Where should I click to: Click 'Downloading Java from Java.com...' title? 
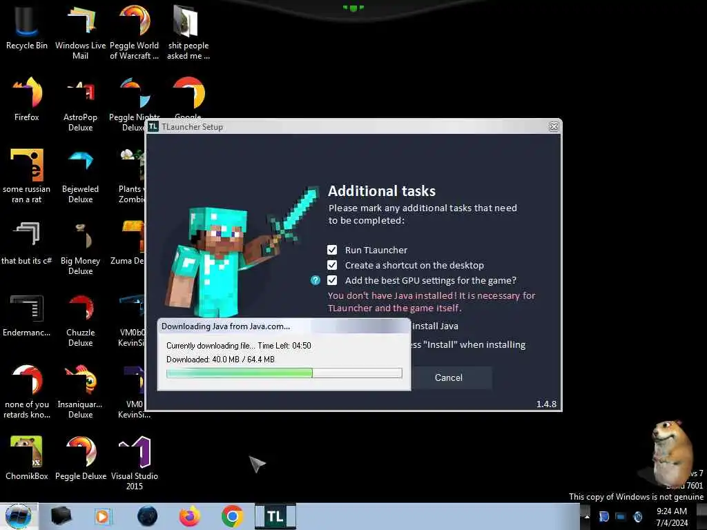226,326
